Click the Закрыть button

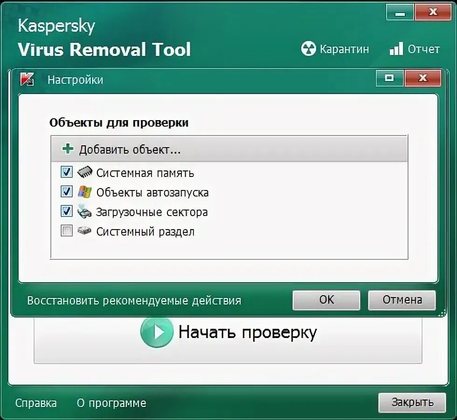tap(412, 402)
